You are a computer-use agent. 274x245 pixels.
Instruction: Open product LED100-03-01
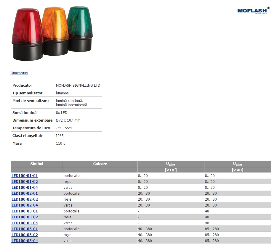coord(25,211)
